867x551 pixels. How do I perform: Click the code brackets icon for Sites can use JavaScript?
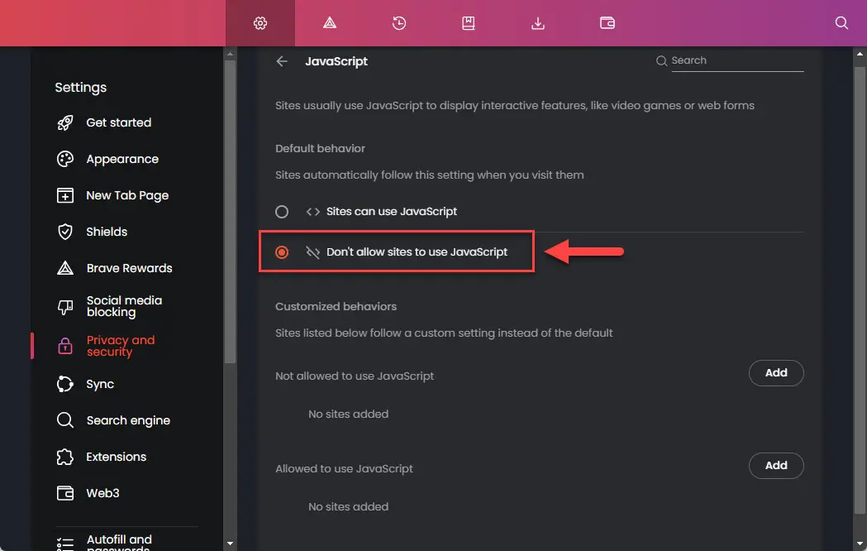(313, 212)
